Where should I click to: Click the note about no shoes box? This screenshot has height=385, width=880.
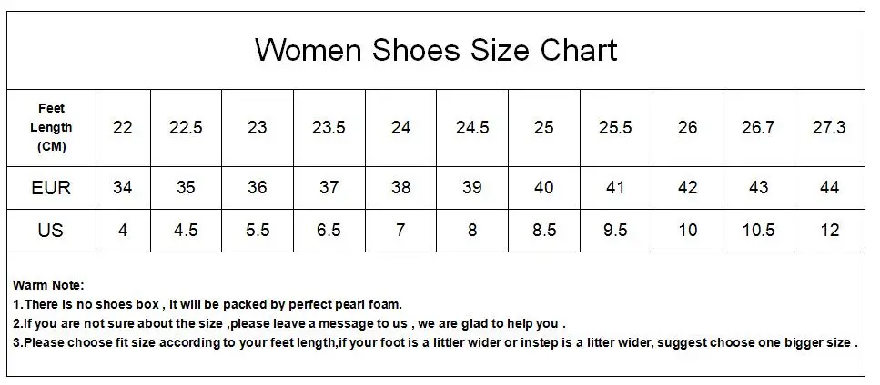pos(207,305)
